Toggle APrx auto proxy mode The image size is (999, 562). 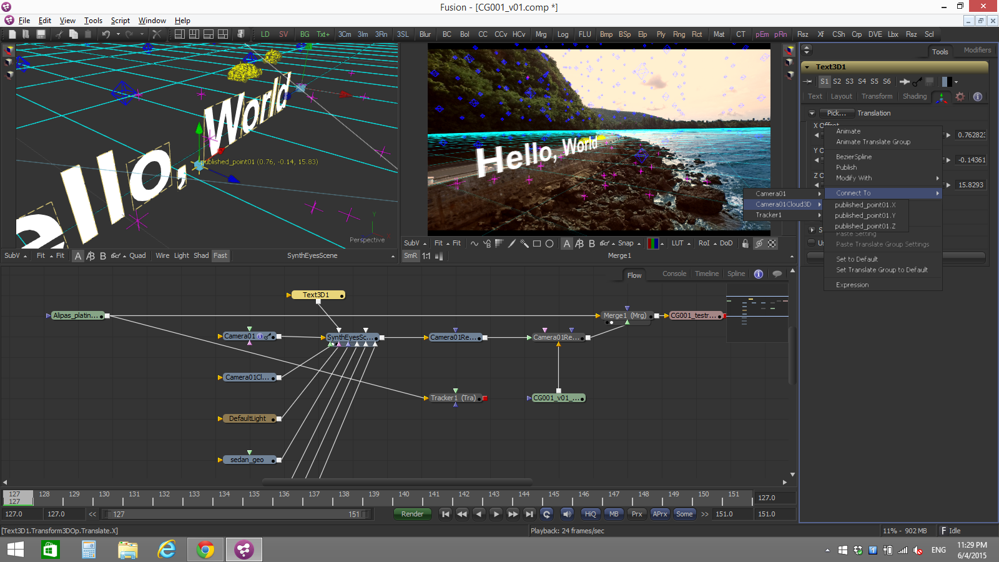[x=660, y=514]
